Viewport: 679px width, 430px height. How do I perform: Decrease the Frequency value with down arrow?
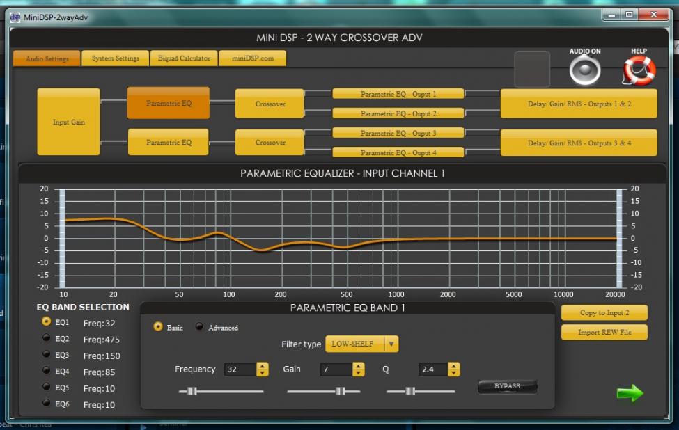point(262,373)
